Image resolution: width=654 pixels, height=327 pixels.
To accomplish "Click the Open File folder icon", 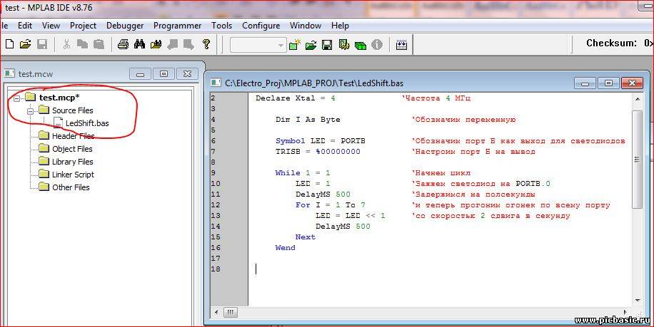I will point(26,44).
